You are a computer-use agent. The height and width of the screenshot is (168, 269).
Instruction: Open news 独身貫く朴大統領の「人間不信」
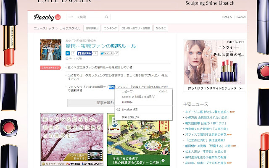click(206, 129)
